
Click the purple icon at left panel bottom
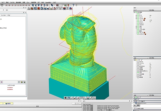tap(2, 82)
